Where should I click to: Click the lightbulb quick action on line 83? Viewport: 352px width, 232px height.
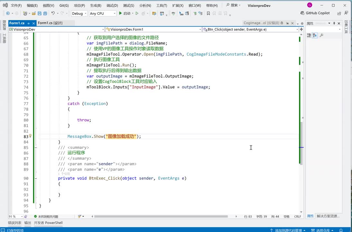pyautogui.click(x=30, y=136)
